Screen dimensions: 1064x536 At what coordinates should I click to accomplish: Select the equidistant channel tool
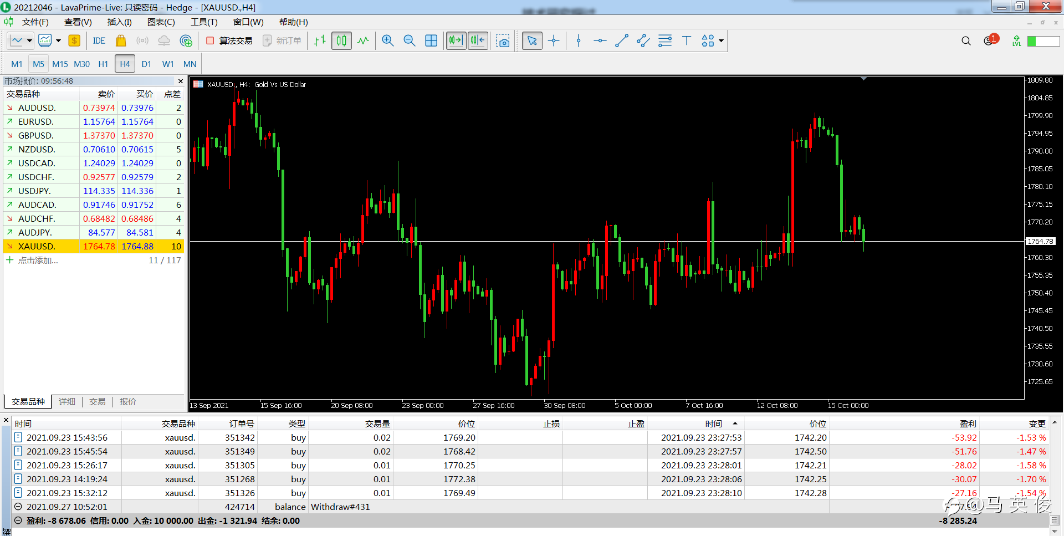643,41
